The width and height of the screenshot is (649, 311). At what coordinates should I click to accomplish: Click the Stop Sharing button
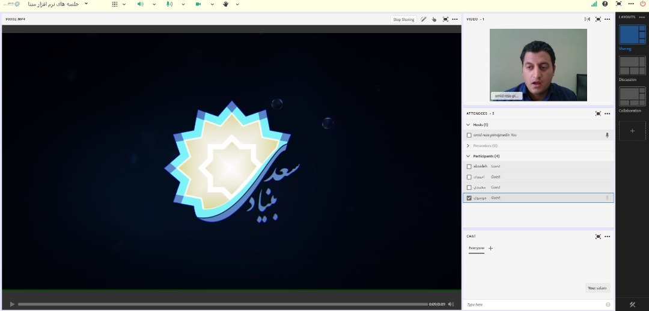click(x=403, y=19)
